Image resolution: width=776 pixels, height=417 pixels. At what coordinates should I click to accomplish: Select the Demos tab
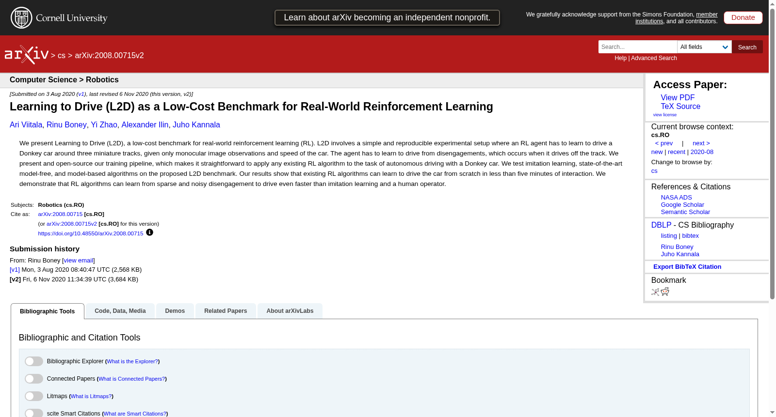(175, 311)
